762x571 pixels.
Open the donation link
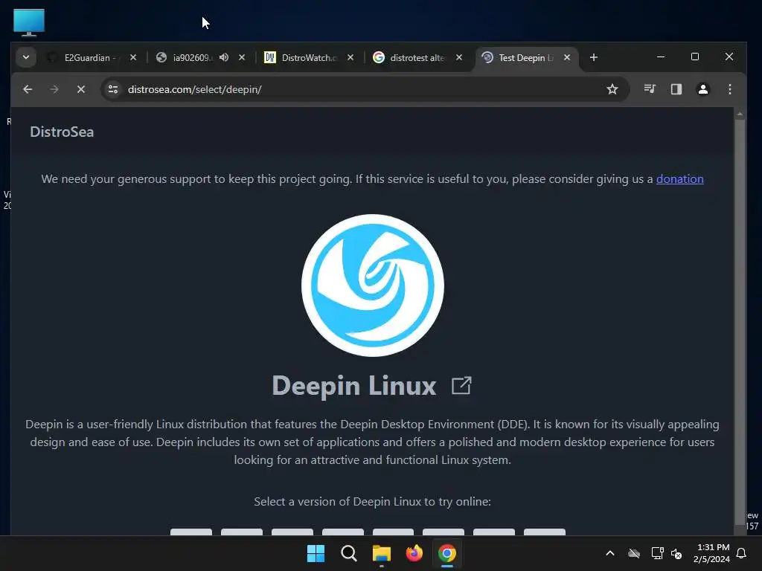(680, 178)
